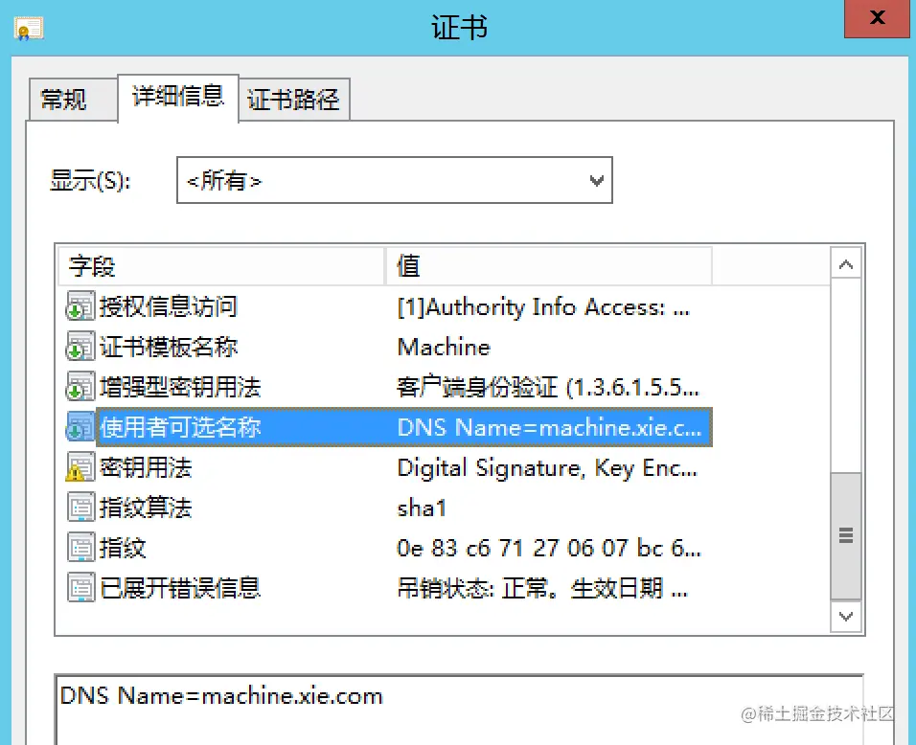Select the 增强型密钥用法 extension icon
The image size is (916, 745).
[80, 387]
